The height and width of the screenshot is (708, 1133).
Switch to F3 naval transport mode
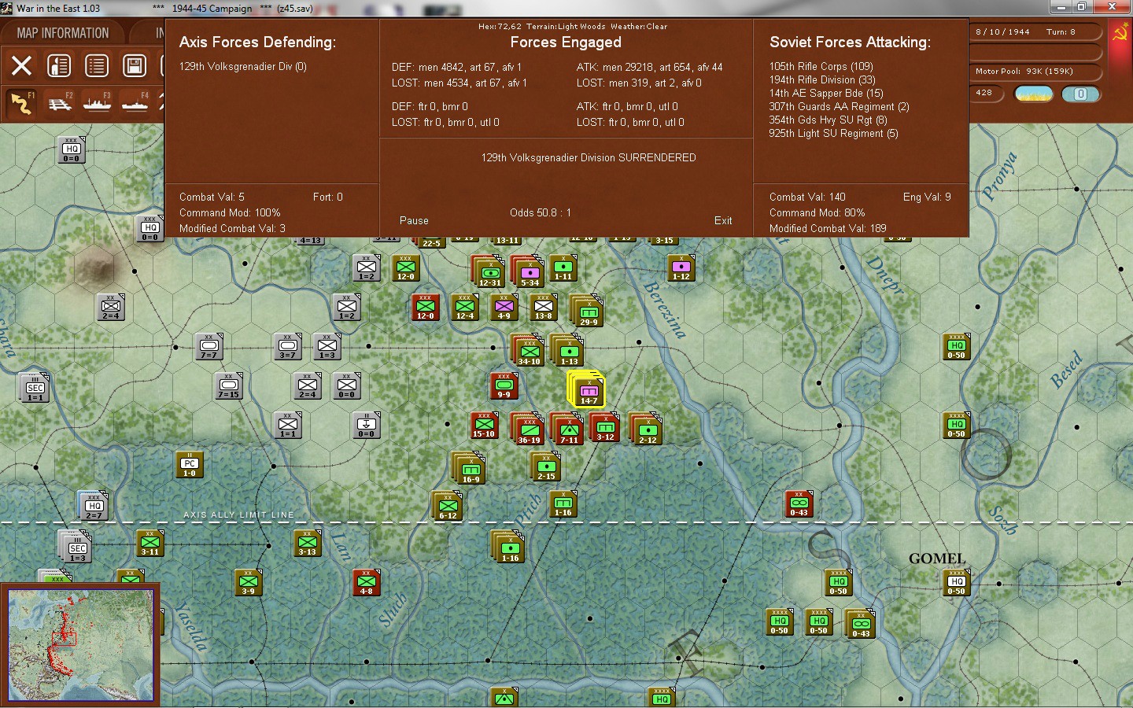(x=97, y=102)
